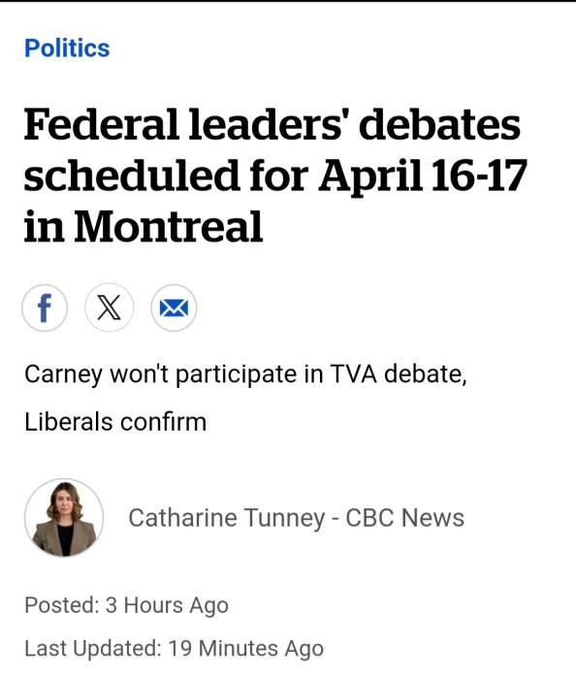This screenshot has width=576, height=679.
Task: Click '19 Minutes Ago' in update line
Action: click(x=245, y=649)
